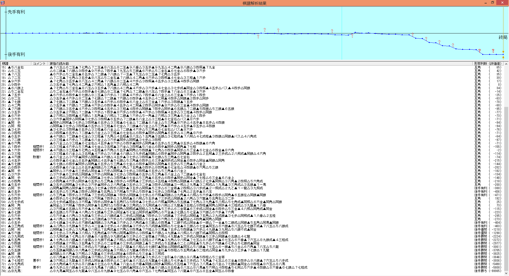Click the 激指の読み筋 column header
Image resolution: width=509 pixels, height=276 pixels.
coord(59,64)
